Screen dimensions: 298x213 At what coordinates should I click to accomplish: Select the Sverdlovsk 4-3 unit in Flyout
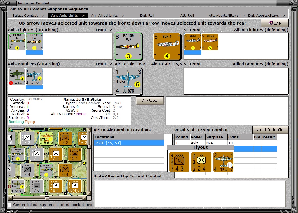point(179,162)
